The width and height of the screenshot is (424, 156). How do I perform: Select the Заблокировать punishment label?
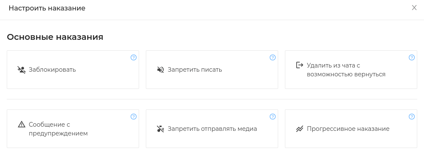click(x=52, y=70)
